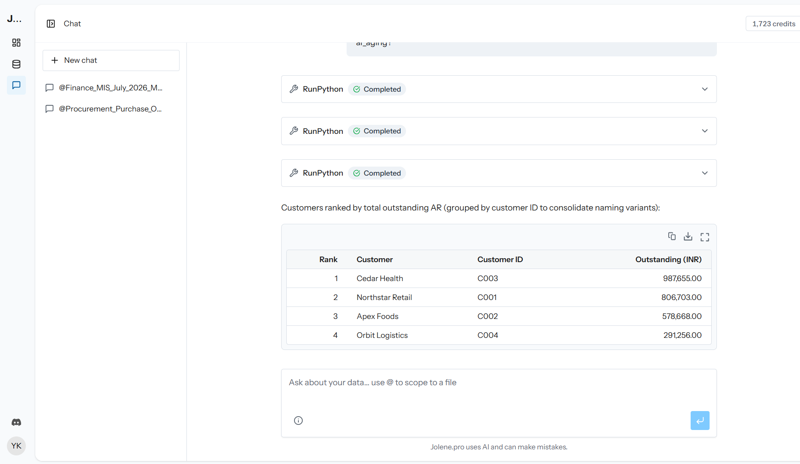Copy the table with the copy icon
The image size is (800, 464).
(672, 236)
